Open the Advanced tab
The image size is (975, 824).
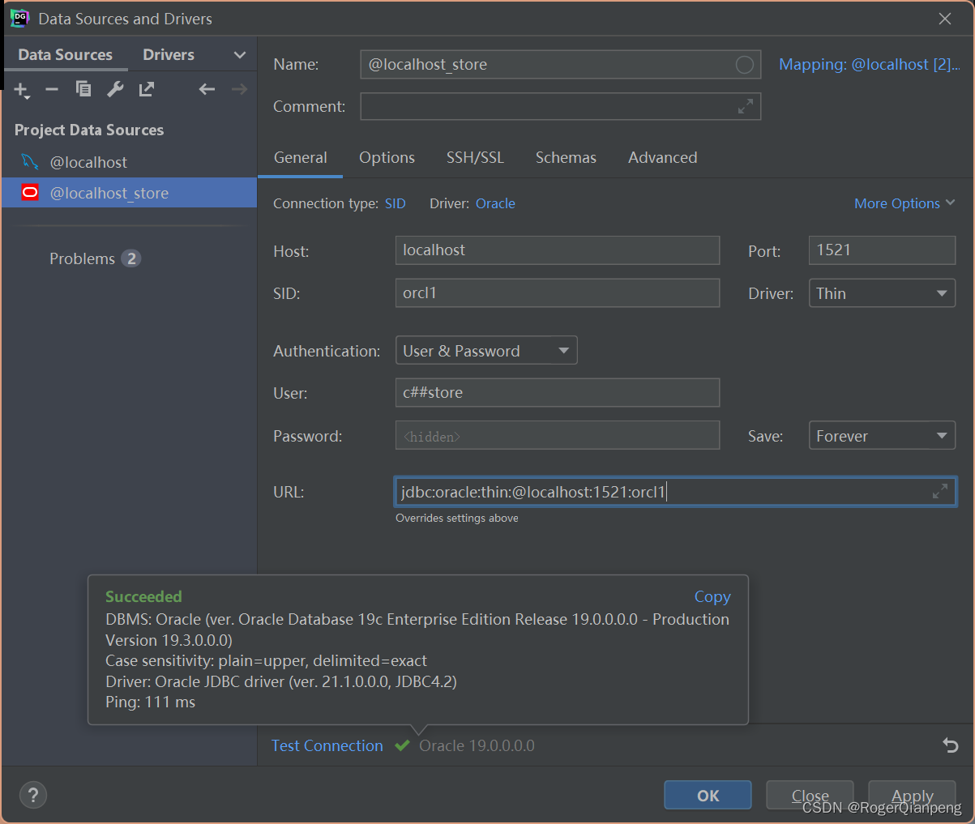[x=662, y=158]
